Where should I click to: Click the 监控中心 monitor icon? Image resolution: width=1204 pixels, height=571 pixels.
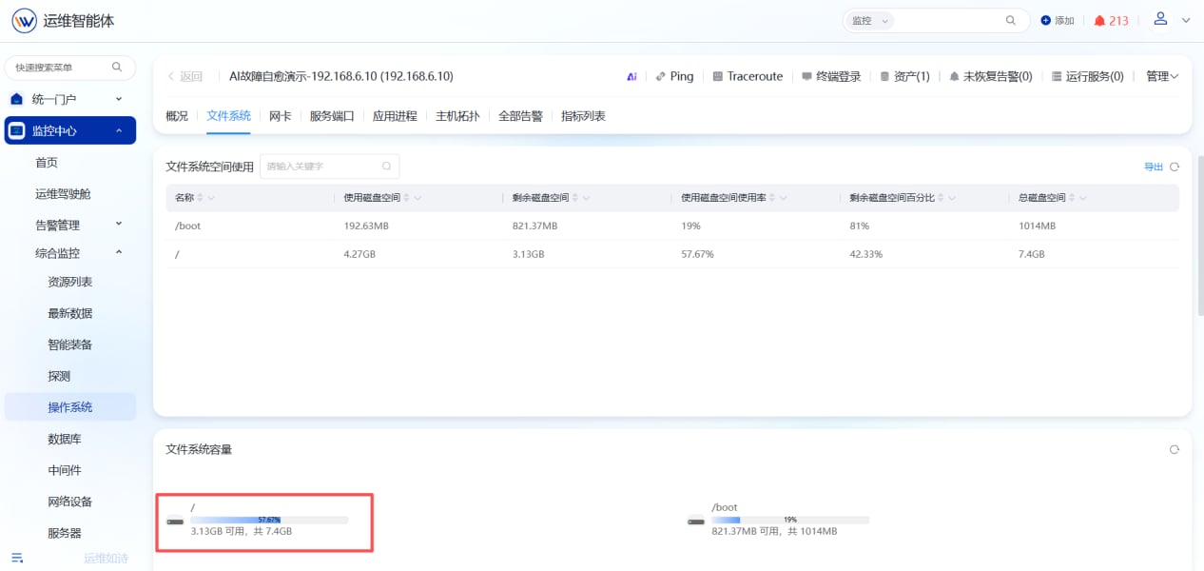(x=17, y=130)
